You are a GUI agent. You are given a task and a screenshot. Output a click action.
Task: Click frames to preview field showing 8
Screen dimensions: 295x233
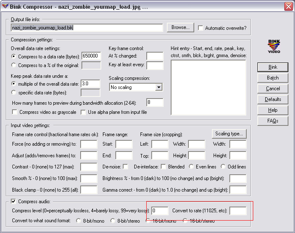click(155, 102)
